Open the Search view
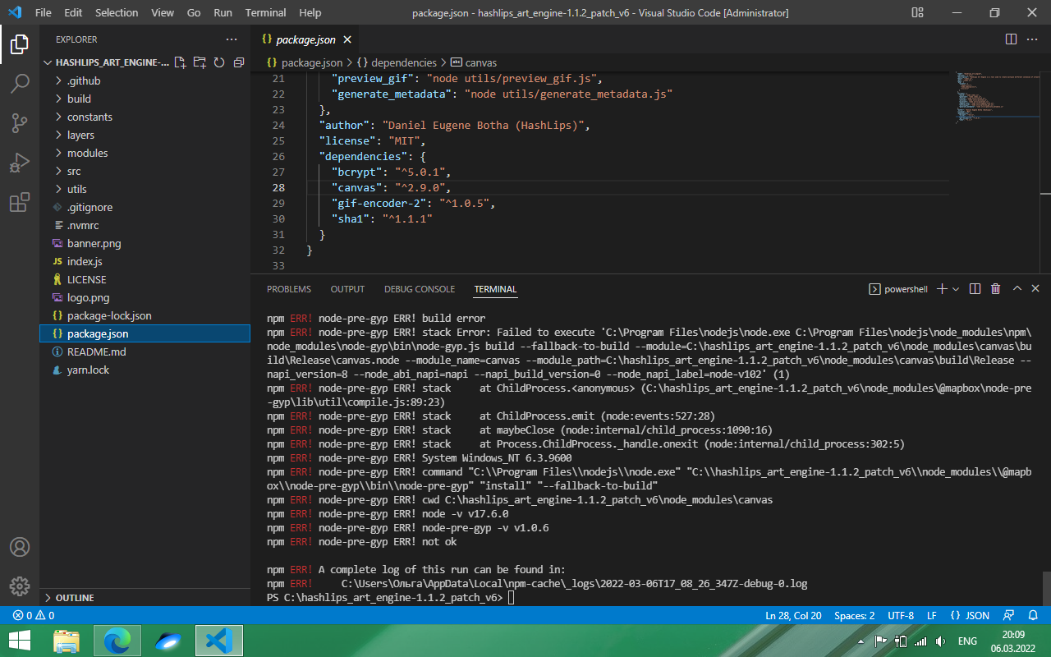Viewport: 1051px width, 657px height. (20, 82)
